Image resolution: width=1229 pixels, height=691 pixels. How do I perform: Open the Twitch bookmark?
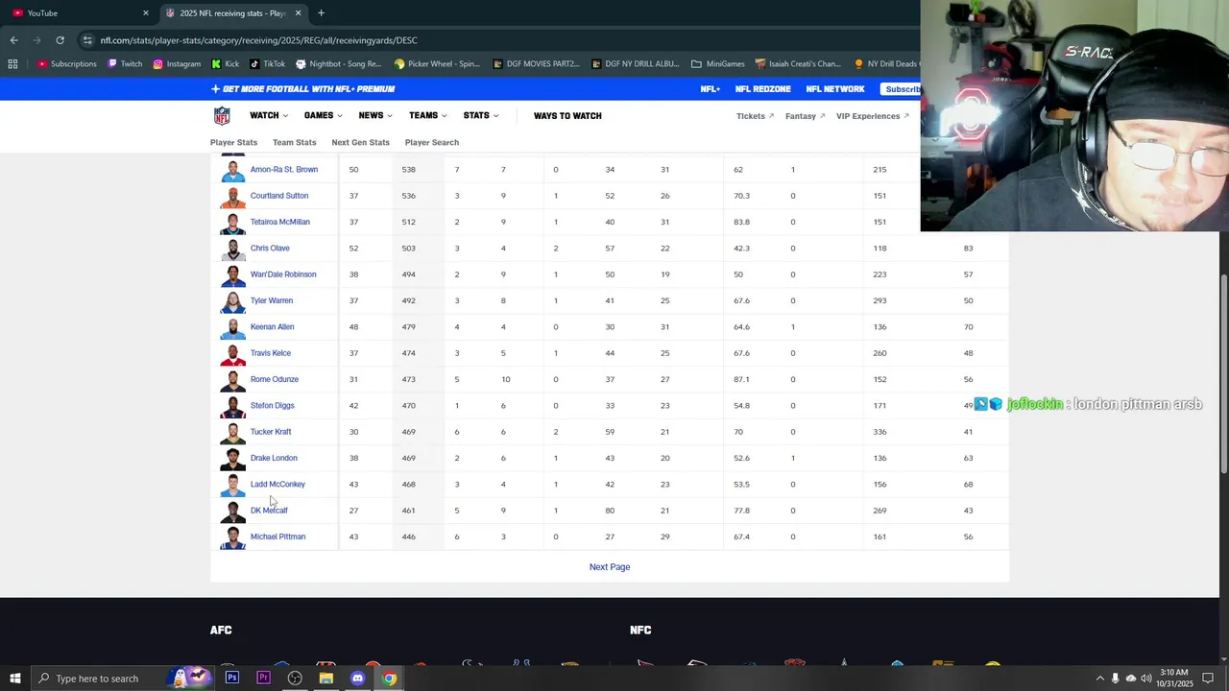point(125,64)
